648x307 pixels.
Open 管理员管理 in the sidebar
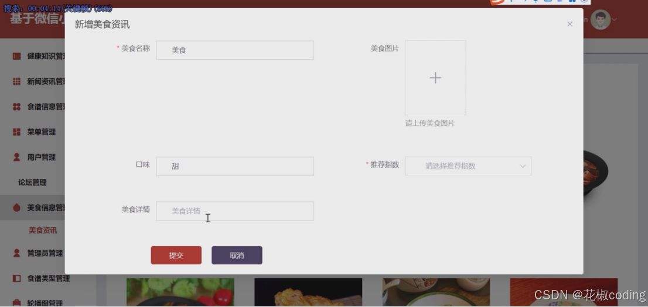point(45,253)
